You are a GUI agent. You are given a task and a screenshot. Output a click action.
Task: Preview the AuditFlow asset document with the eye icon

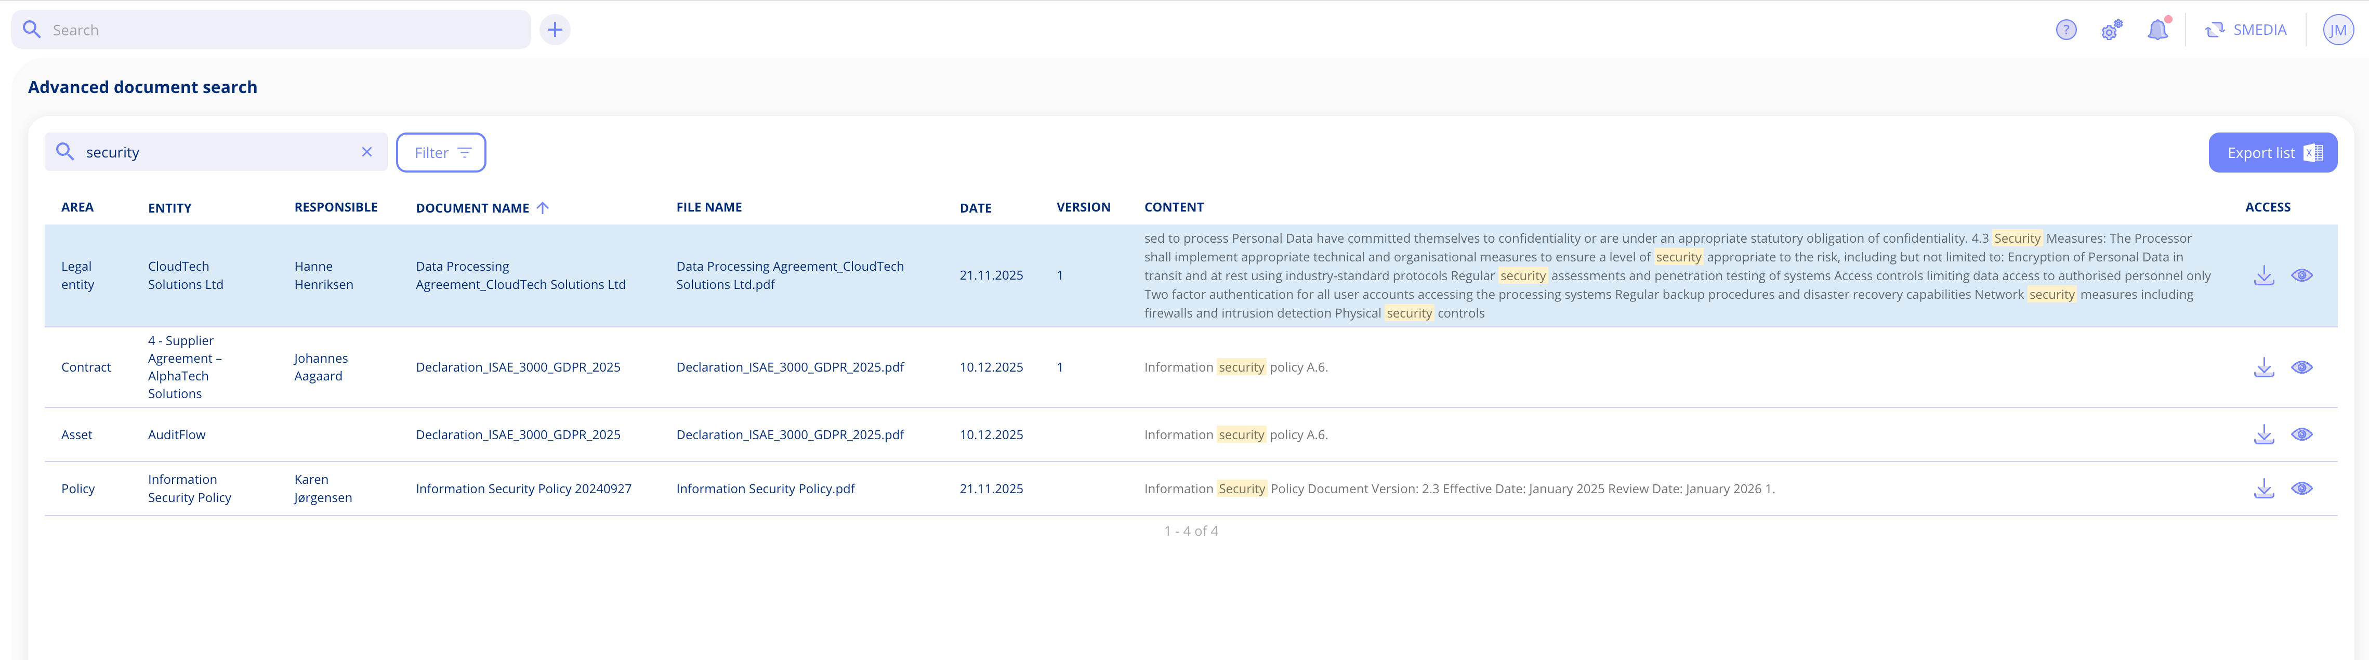tap(2303, 434)
